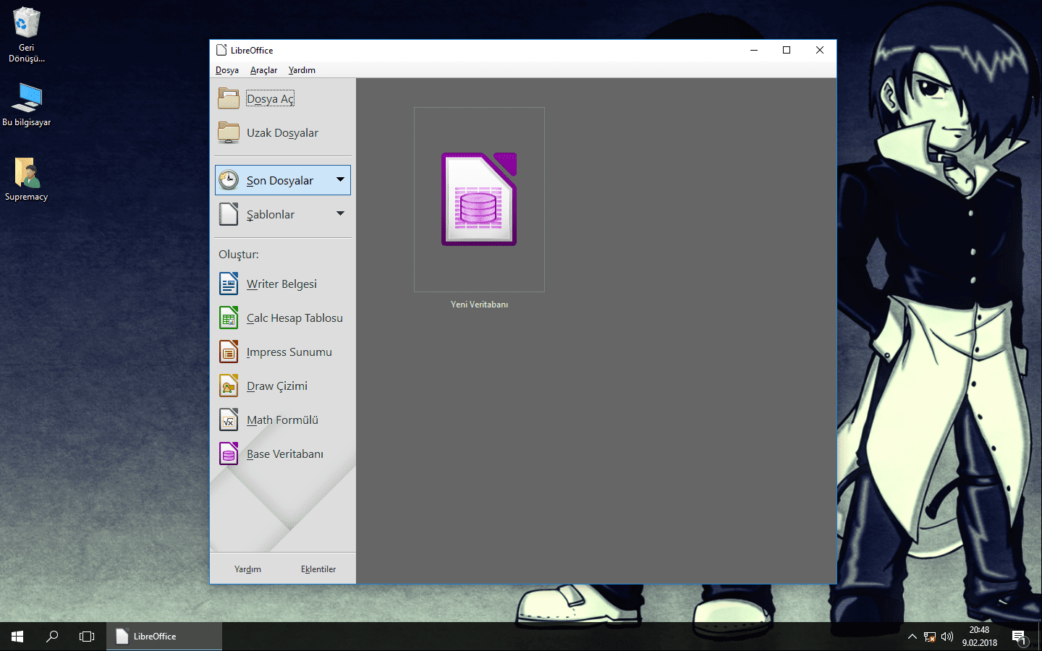
Task: Open the notification center icon
Action: (x=1020, y=637)
